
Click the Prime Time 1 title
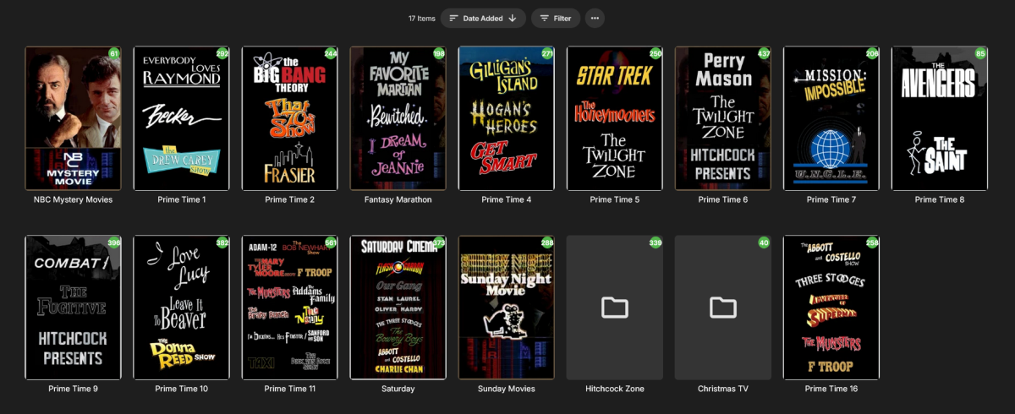[x=181, y=200]
